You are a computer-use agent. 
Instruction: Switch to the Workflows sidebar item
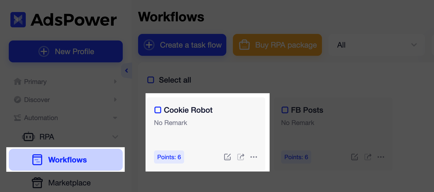pyautogui.click(x=67, y=160)
